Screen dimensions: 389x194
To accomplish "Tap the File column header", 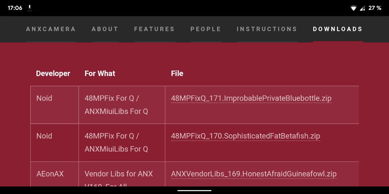I will click(177, 73).
